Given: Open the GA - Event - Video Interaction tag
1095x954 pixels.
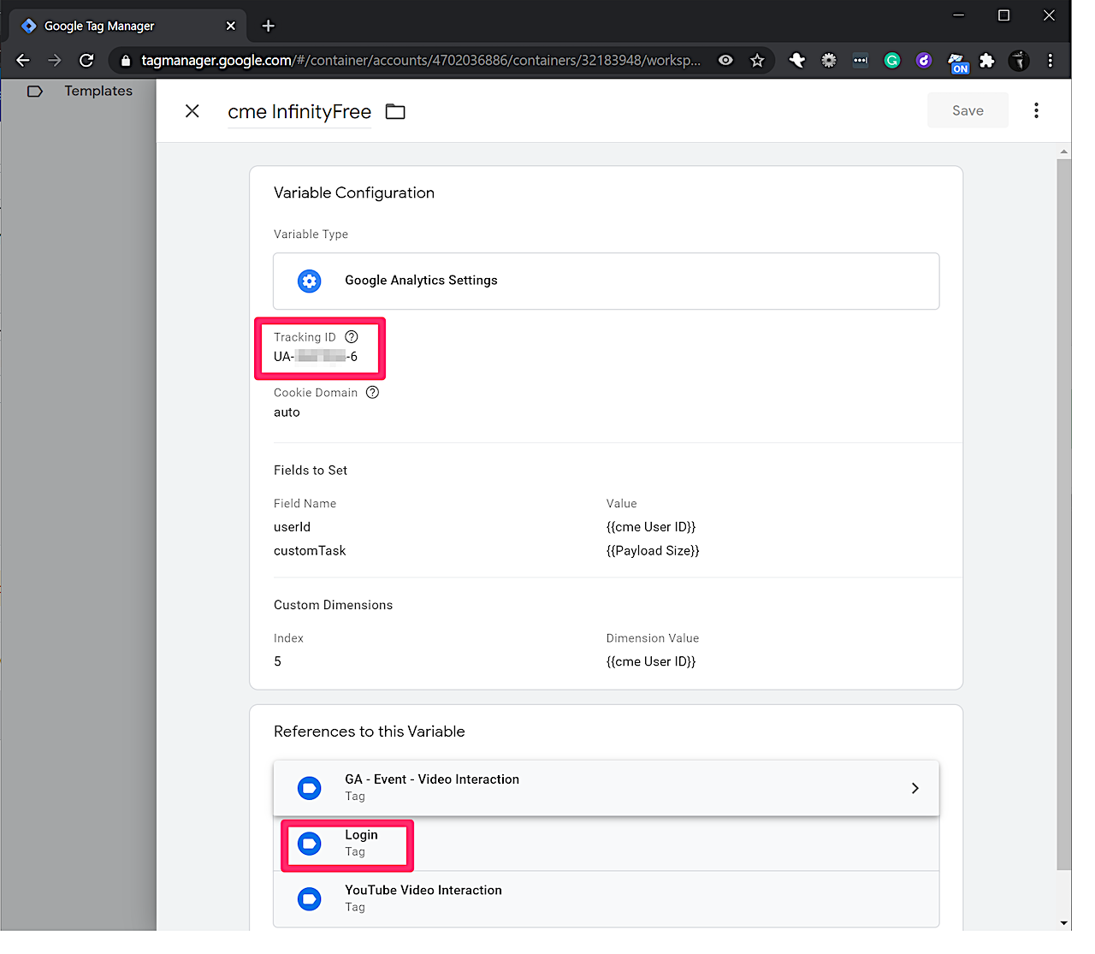Looking at the screenshot, I should pyautogui.click(x=606, y=787).
